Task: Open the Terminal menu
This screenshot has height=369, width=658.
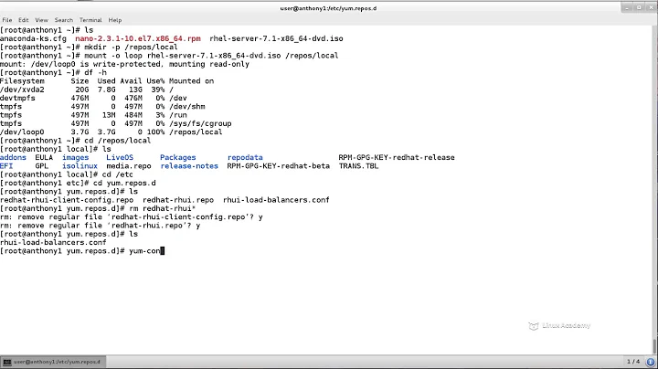Action: click(90, 20)
